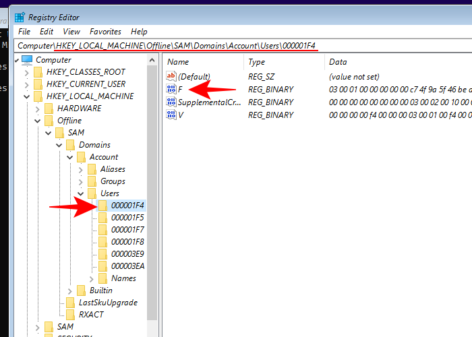The height and width of the screenshot is (337, 472).
Task: Click the HARDWARE key folder icon
Action: [49, 109]
